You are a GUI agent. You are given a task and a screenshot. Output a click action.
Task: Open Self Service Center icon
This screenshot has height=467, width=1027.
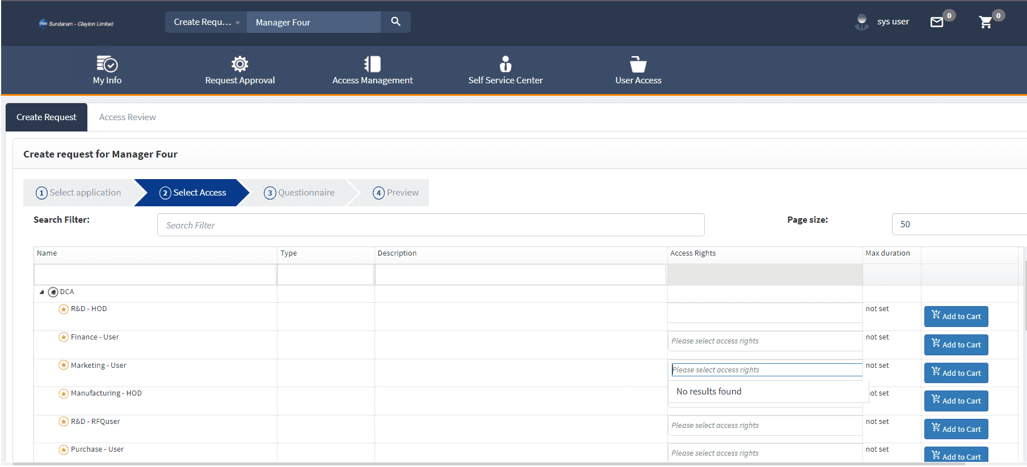pos(505,64)
